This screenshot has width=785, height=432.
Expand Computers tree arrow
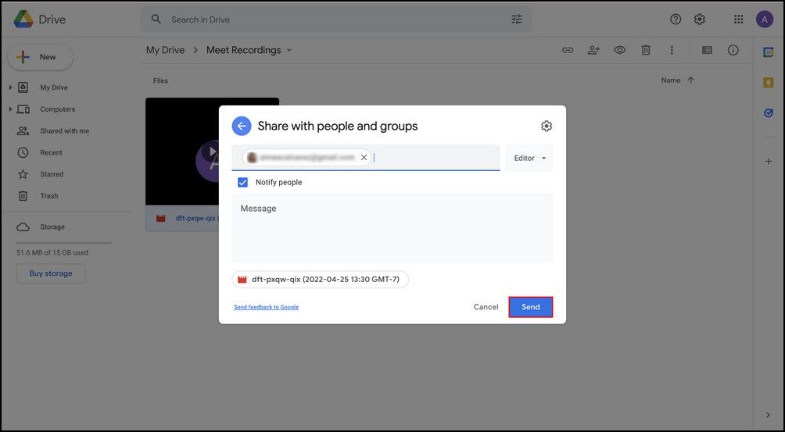[10, 109]
